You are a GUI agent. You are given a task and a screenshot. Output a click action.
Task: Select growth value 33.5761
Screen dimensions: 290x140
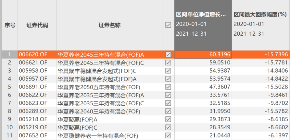click(x=220, y=95)
